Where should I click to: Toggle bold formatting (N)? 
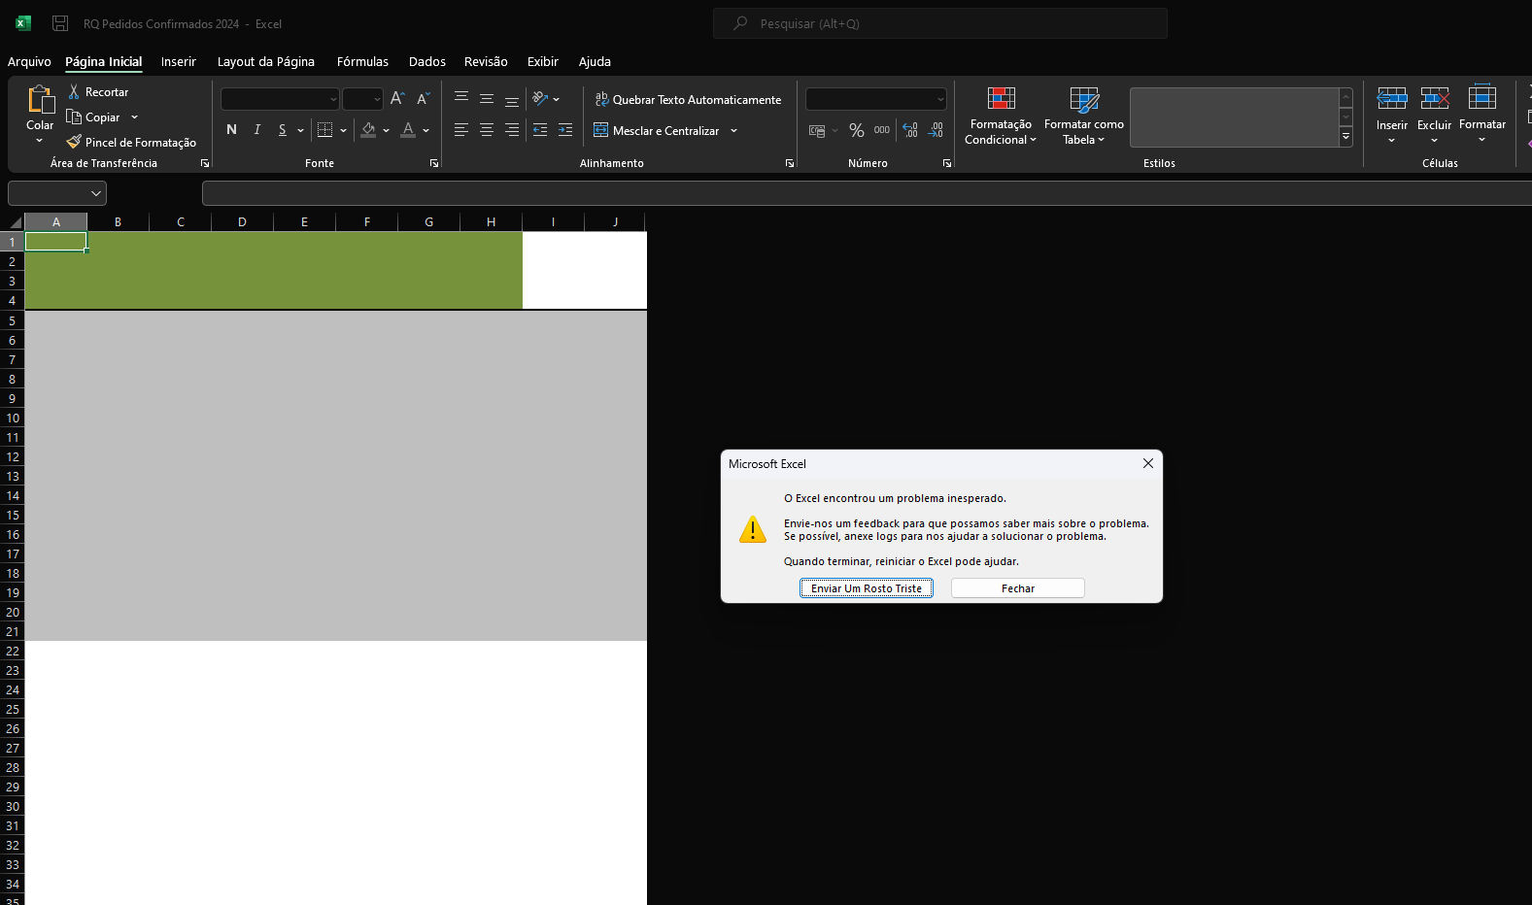(231, 130)
